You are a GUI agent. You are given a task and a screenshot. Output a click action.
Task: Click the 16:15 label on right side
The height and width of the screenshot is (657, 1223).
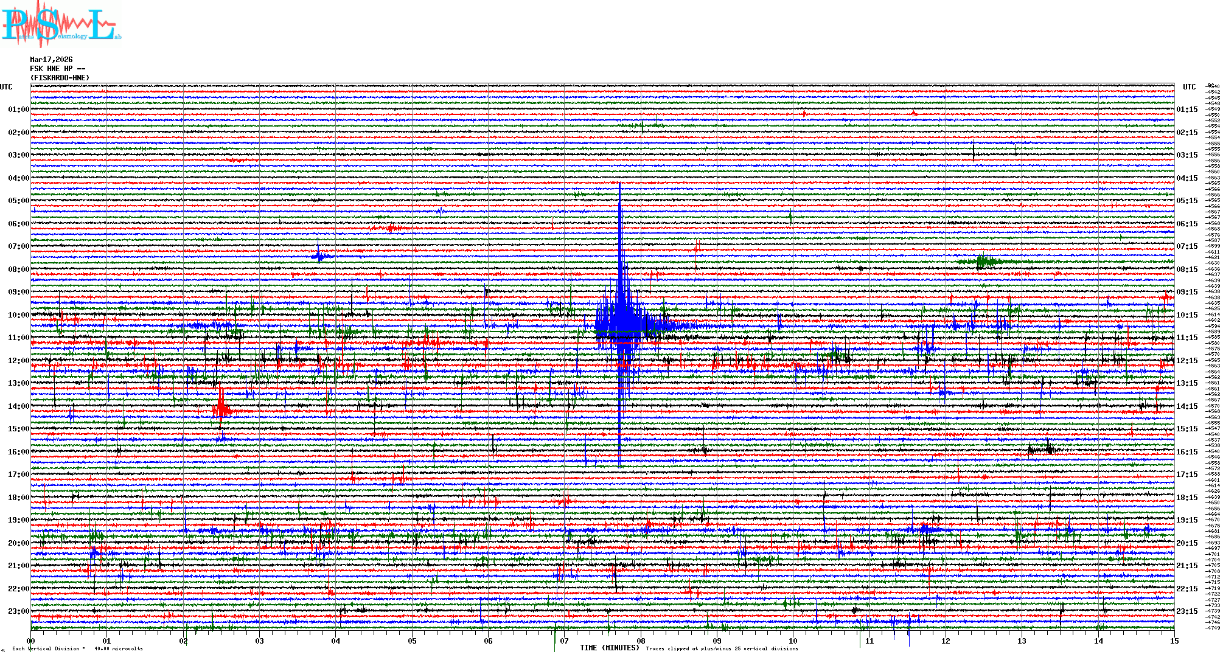click(x=1186, y=452)
